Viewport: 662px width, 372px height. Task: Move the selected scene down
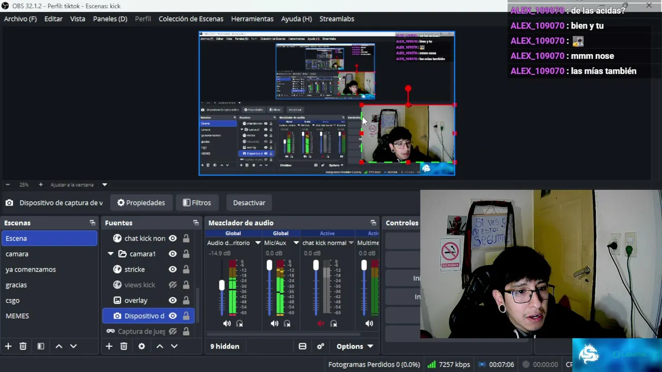(x=73, y=346)
